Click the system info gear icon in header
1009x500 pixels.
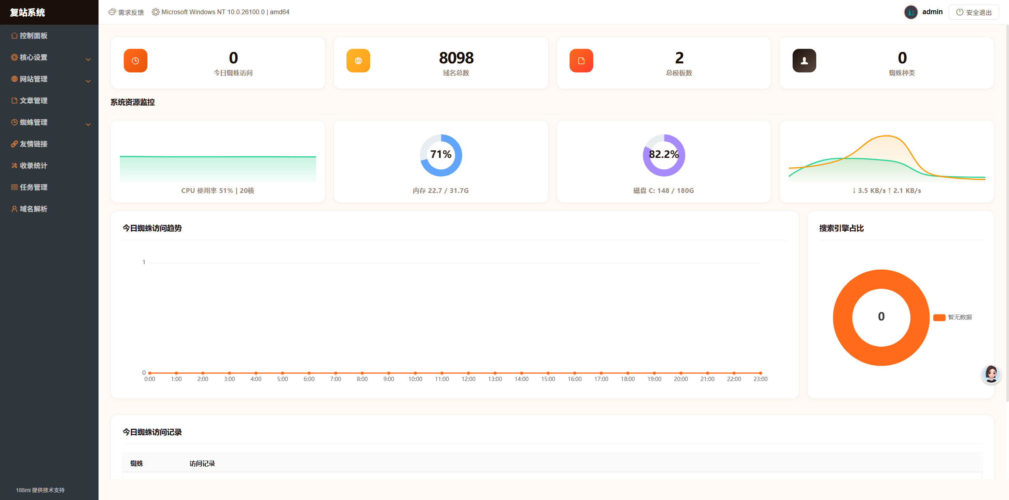click(156, 12)
